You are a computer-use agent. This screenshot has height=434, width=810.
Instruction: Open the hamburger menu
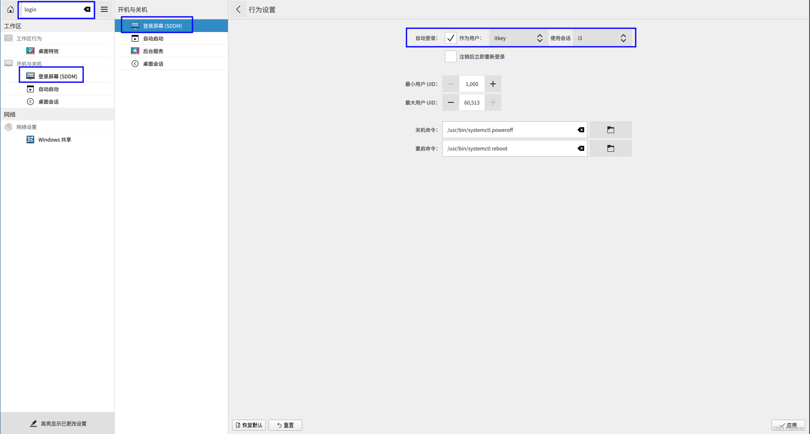104,9
